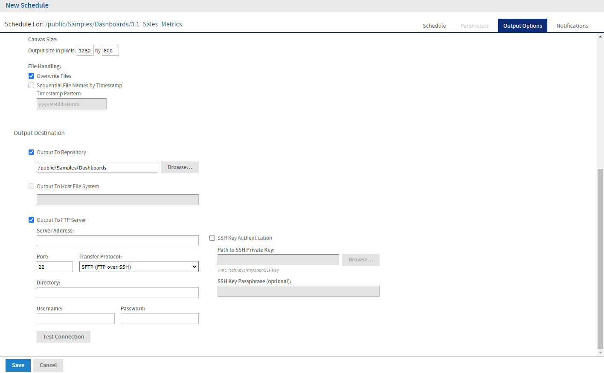The width and height of the screenshot is (604, 373).
Task: Toggle the Output To Repository checkbox
Action: click(31, 152)
